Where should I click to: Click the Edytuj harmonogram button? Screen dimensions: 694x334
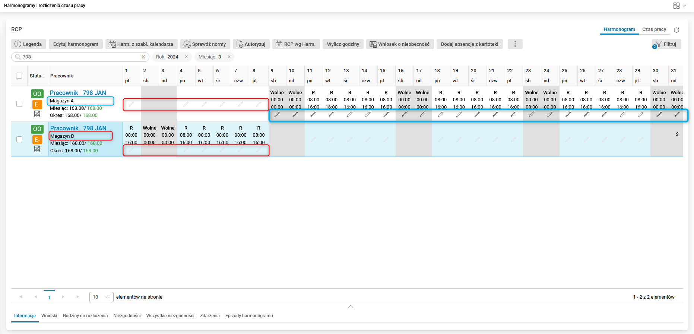[76, 44]
